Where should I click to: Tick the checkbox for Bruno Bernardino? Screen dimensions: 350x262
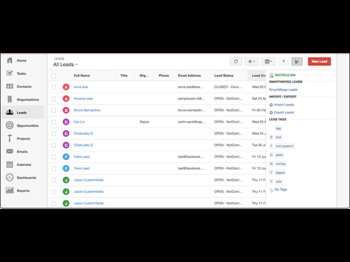point(54,110)
